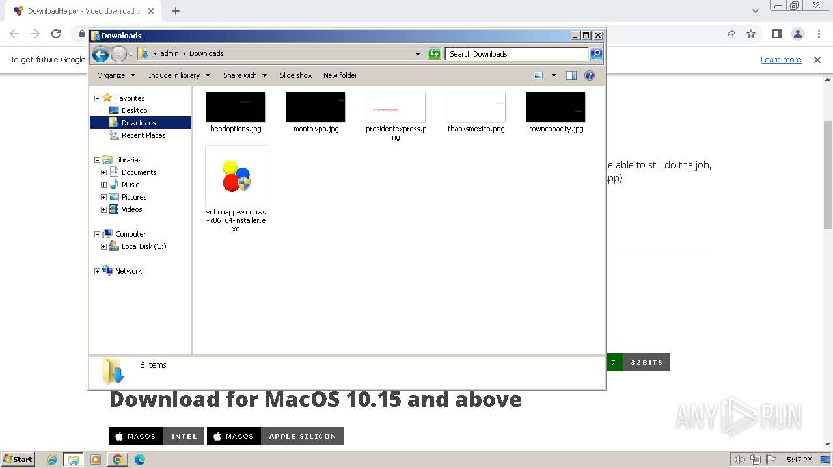This screenshot has height=468, width=833.
Task: Select headoptions.jpg thumbnail
Action: click(x=236, y=107)
